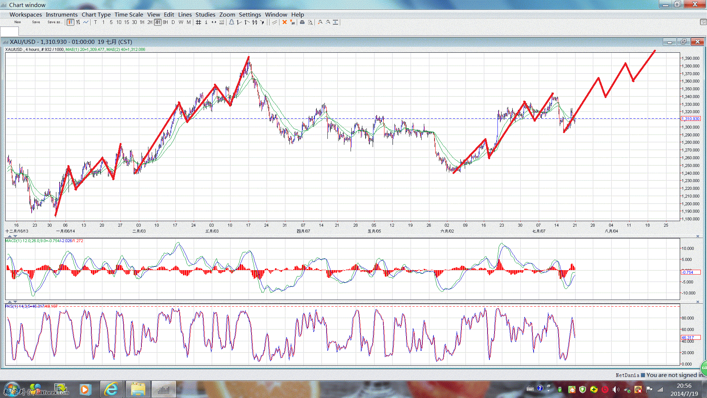The image size is (707, 398).
Task: Click the zoom out magnifier icon
Action: click(x=328, y=22)
